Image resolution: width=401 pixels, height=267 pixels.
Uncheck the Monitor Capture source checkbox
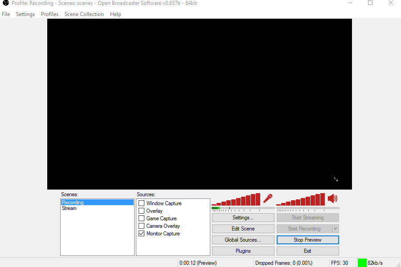pos(141,234)
